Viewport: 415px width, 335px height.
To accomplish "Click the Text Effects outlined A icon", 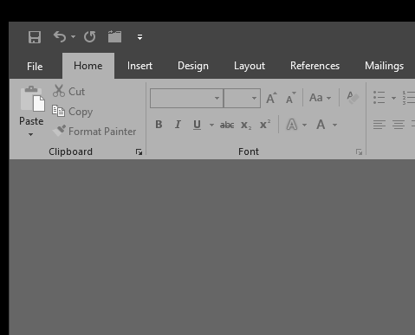I will tap(292, 125).
